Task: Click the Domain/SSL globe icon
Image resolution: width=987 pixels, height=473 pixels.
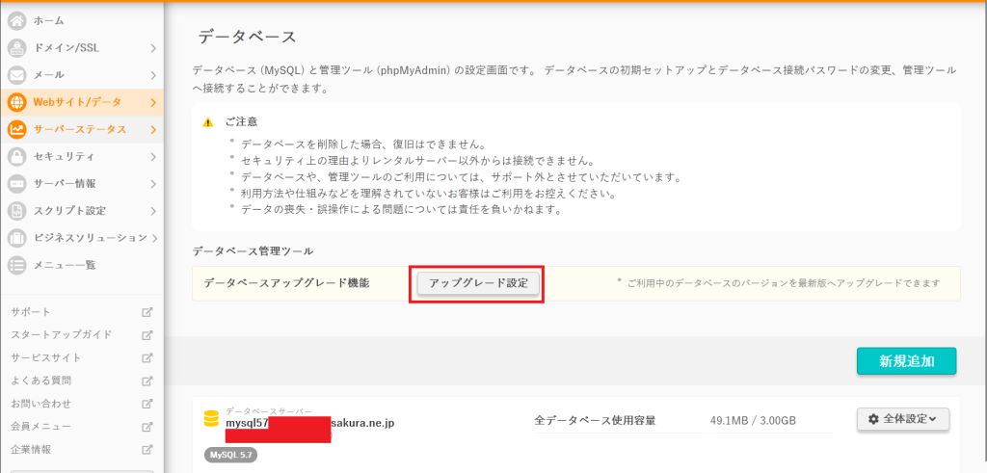Action: (16, 47)
